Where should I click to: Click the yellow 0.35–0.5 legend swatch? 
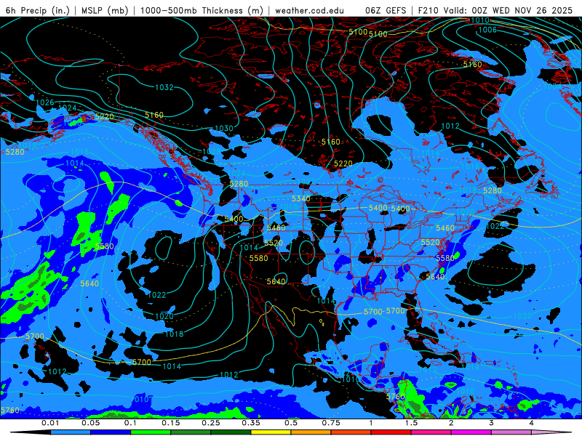click(x=271, y=432)
